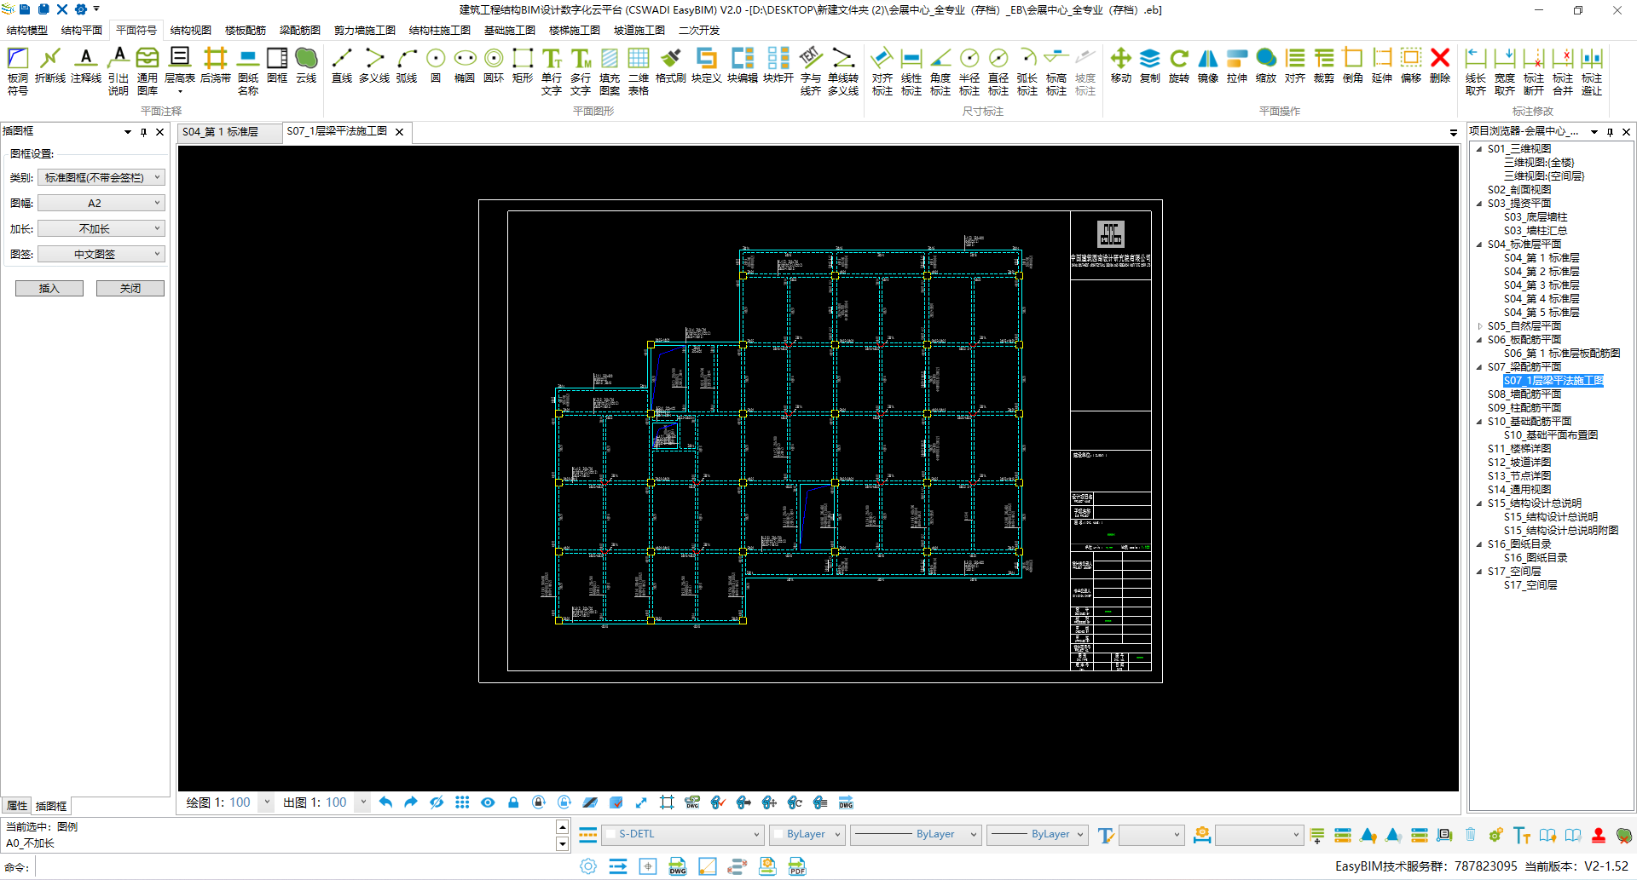Open the 梁配筋图 ribbon tab
The image size is (1637, 880).
pyautogui.click(x=299, y=30)
